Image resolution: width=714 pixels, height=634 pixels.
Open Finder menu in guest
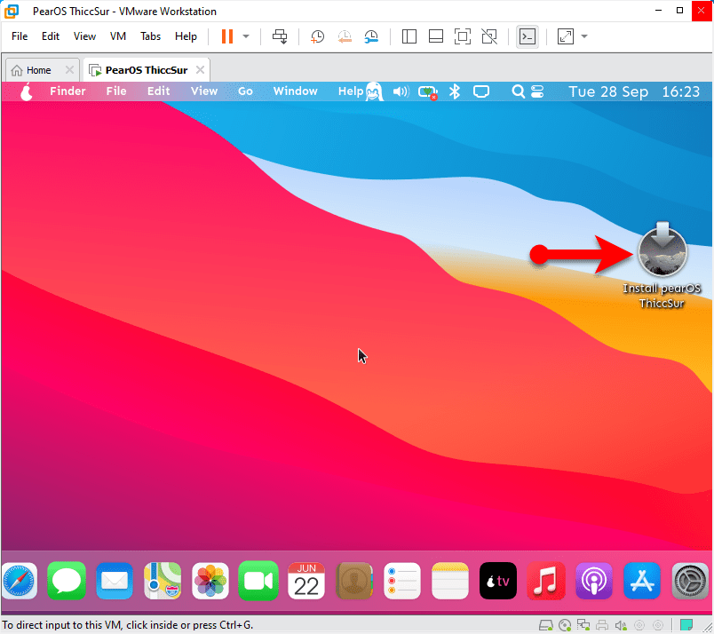(x=67, y=91)
